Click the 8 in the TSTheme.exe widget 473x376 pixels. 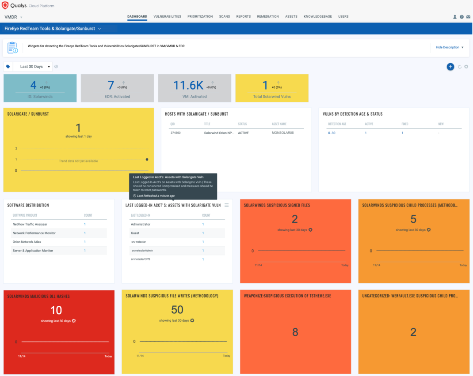click(x=295, y=332)
